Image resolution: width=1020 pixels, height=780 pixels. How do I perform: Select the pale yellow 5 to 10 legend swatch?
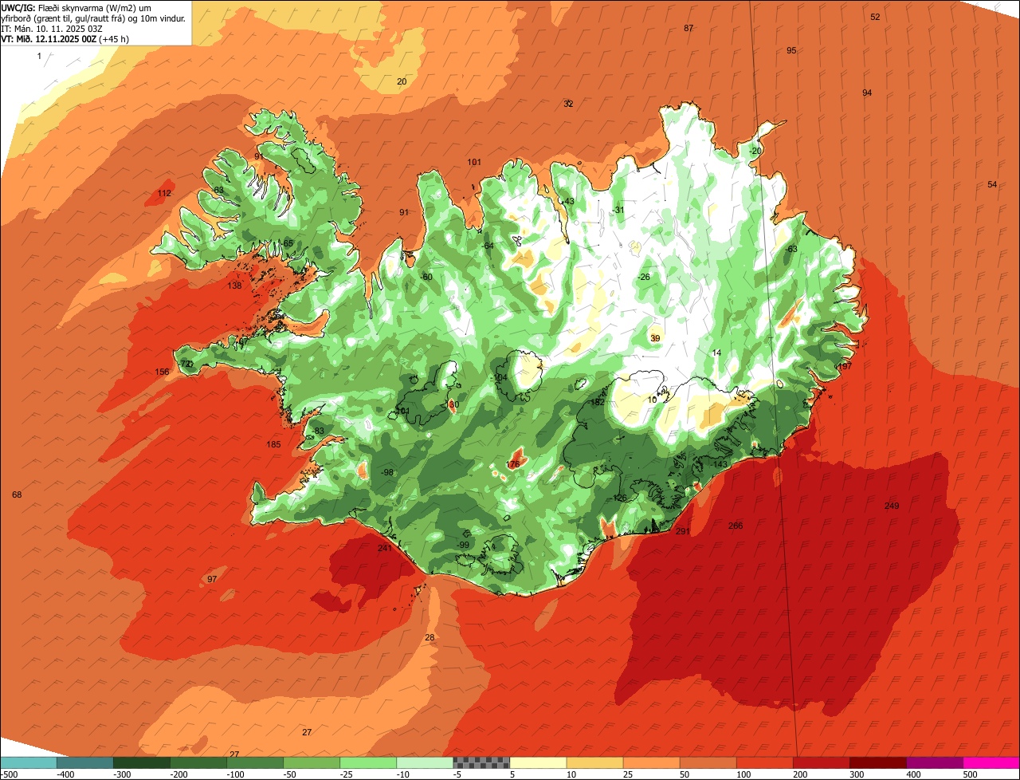point(538,763)
